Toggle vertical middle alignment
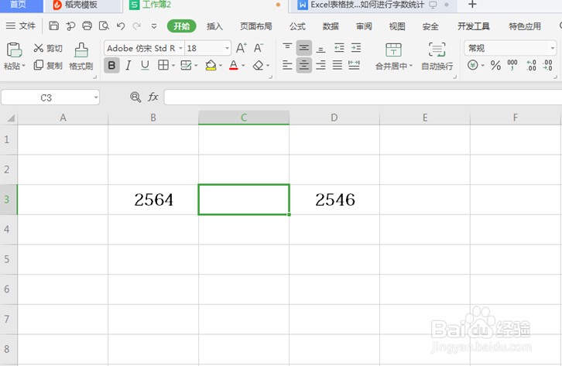The width and height of the screenshot is (562, 366). click(304, 48)
